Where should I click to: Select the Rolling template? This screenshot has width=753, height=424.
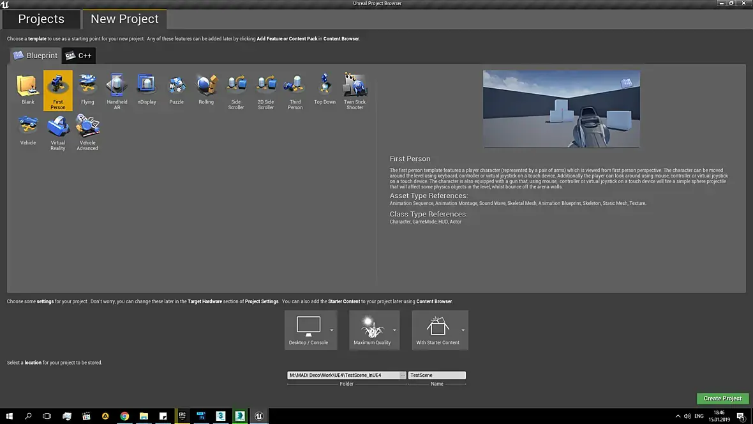point(206,90)
